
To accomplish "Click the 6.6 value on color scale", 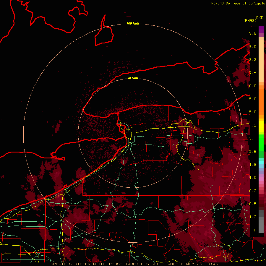I will click(x=253, y=86).
